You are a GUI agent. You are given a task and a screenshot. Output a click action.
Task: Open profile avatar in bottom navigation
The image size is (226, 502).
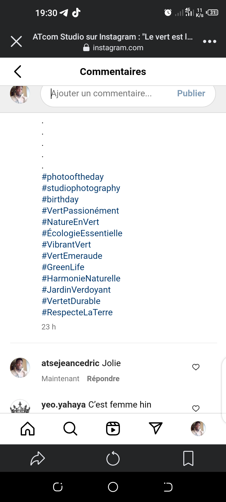coord(198,429)
